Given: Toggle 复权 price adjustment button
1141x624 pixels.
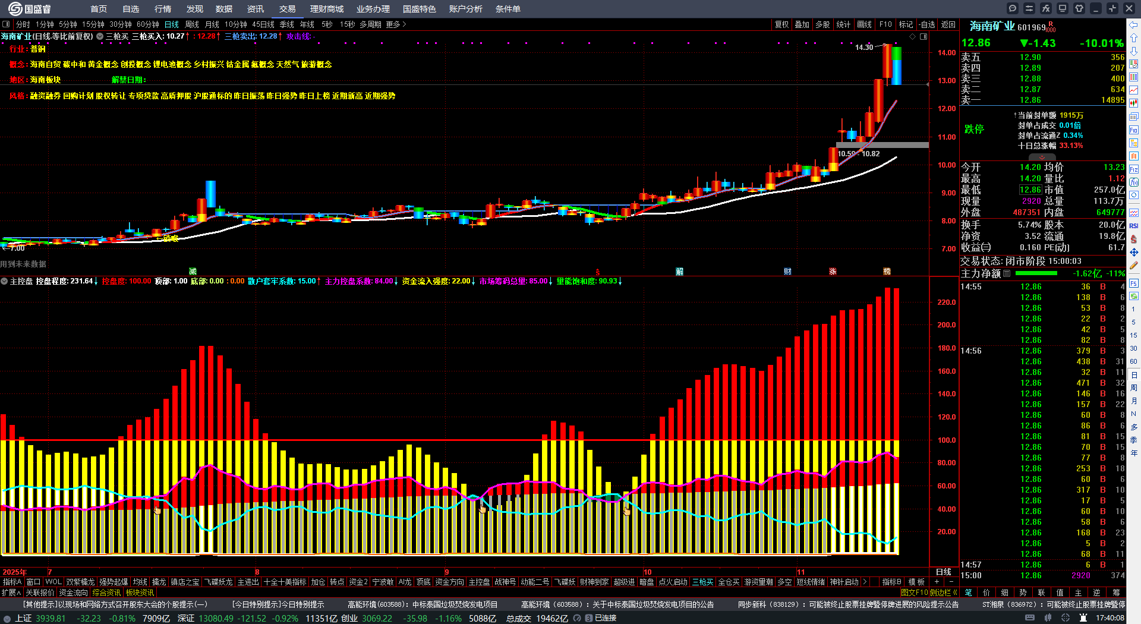Looking at the screenshot, I should [x=781, y=24].
